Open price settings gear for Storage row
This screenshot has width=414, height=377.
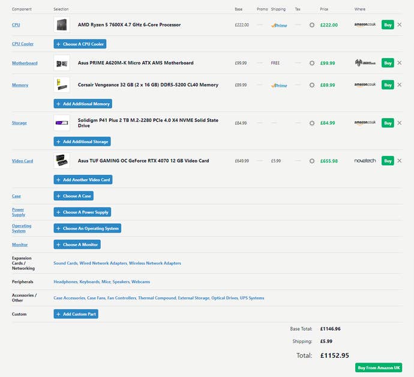pyautogui.click(x=312, y=123)
